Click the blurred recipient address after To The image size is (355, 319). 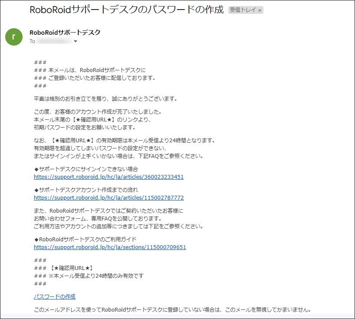pyautogui.click(x=54, y=41)
